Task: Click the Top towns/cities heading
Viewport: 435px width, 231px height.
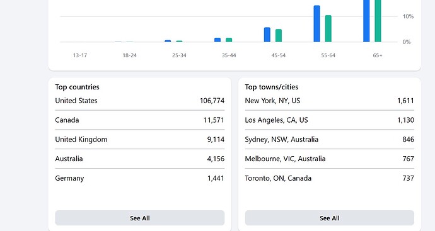Action: (x=272, y=87)
